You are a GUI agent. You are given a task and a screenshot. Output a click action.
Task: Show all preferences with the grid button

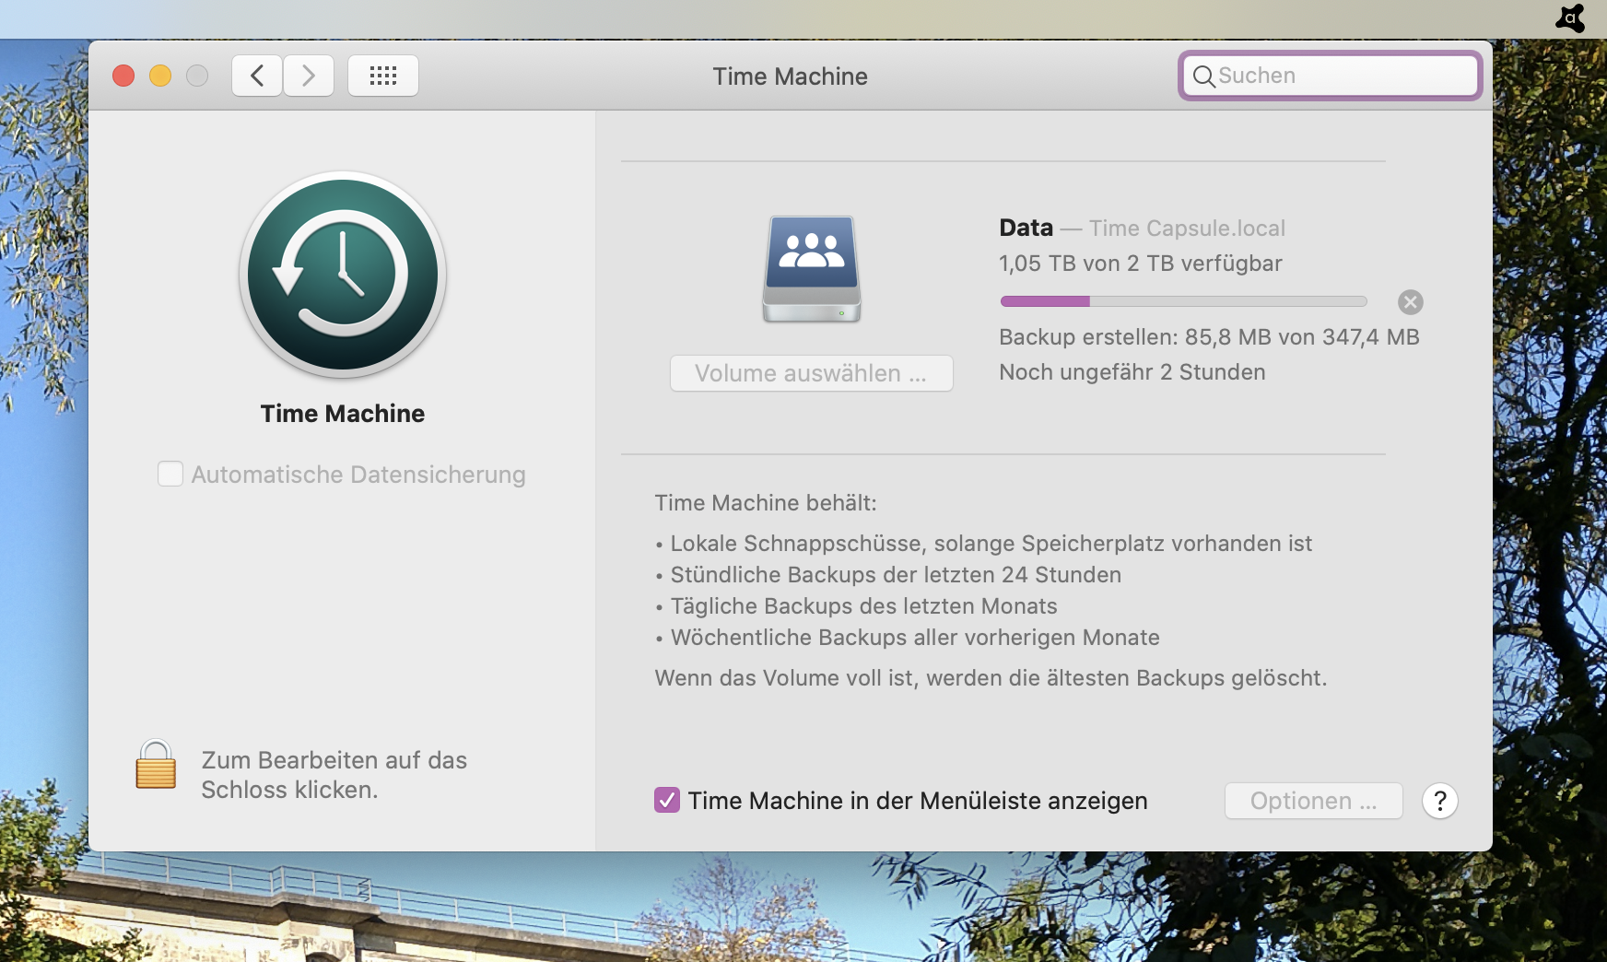(383, 76)
